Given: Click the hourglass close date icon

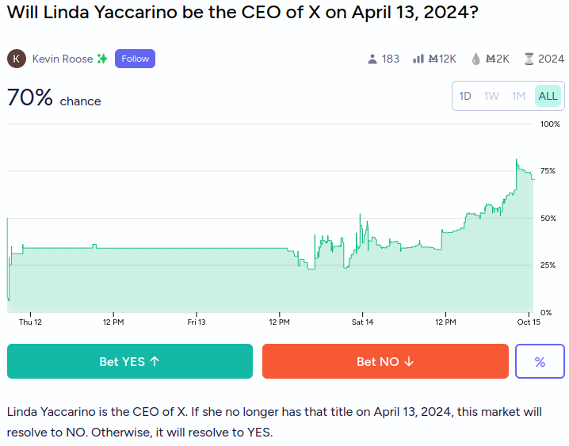Looking at the screenshot, I should pyautogui.click(x=529, y=59).
